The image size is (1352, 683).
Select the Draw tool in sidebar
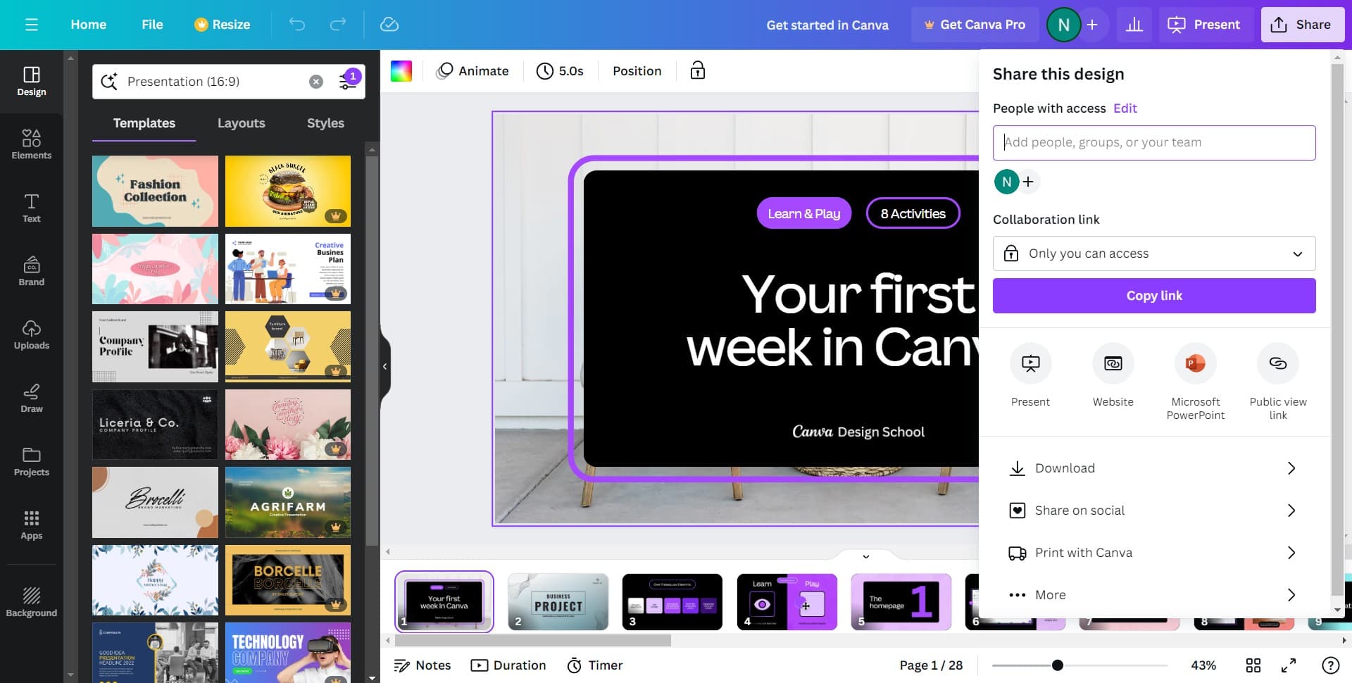(x=31, y=398)
